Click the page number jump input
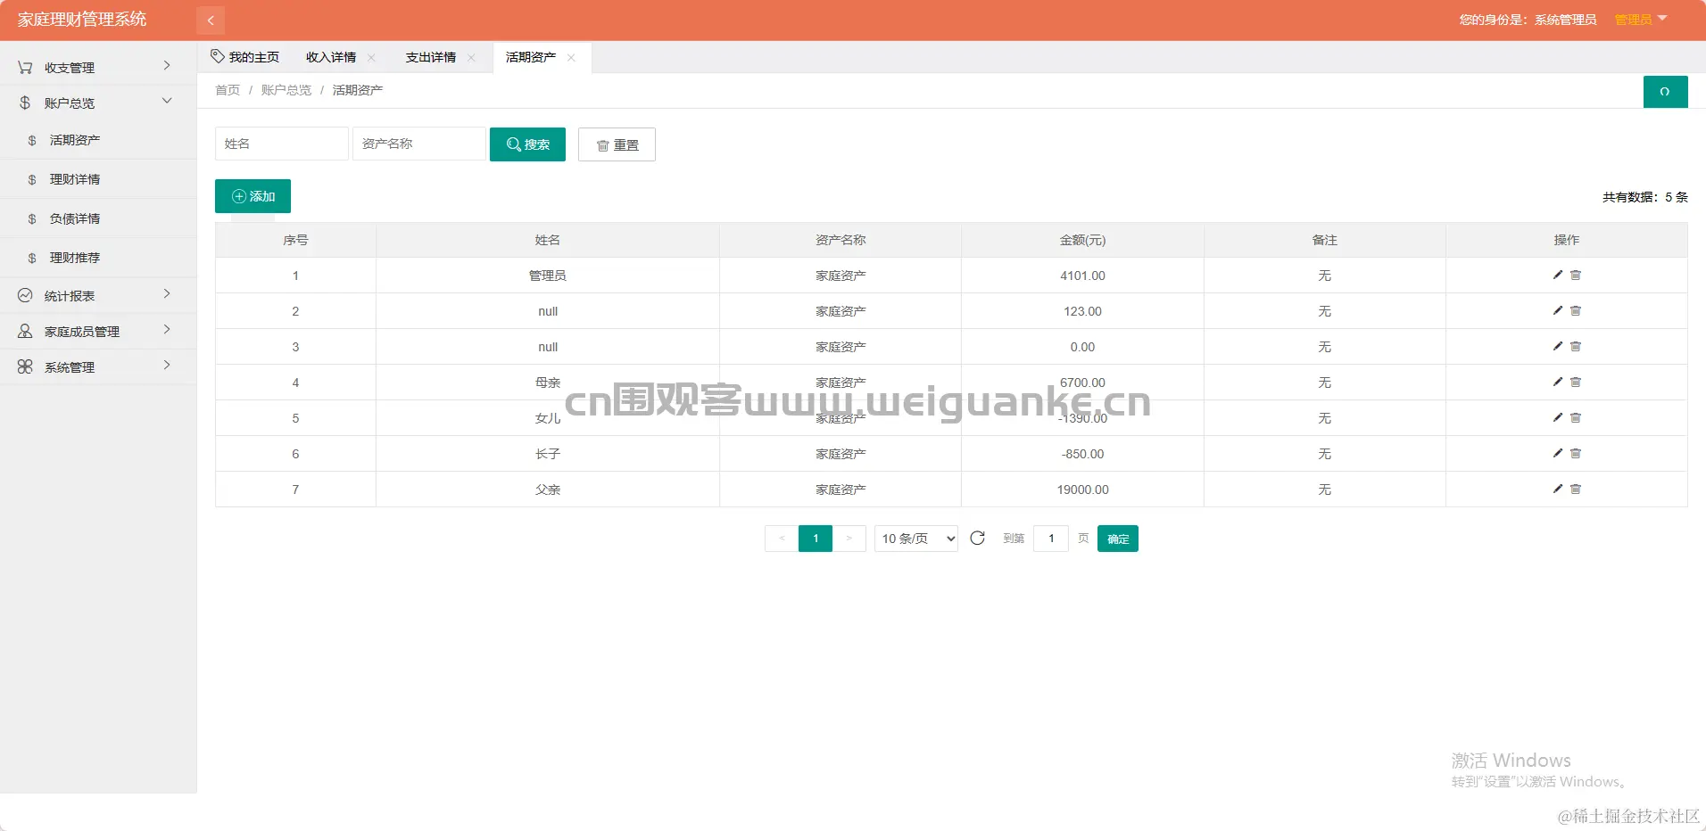This screenshot has width=1706, height=831. (x=1051, y=538)
